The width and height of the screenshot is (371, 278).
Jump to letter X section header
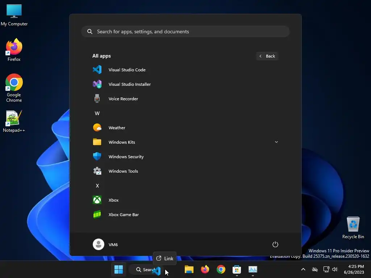tap(97, 186)
